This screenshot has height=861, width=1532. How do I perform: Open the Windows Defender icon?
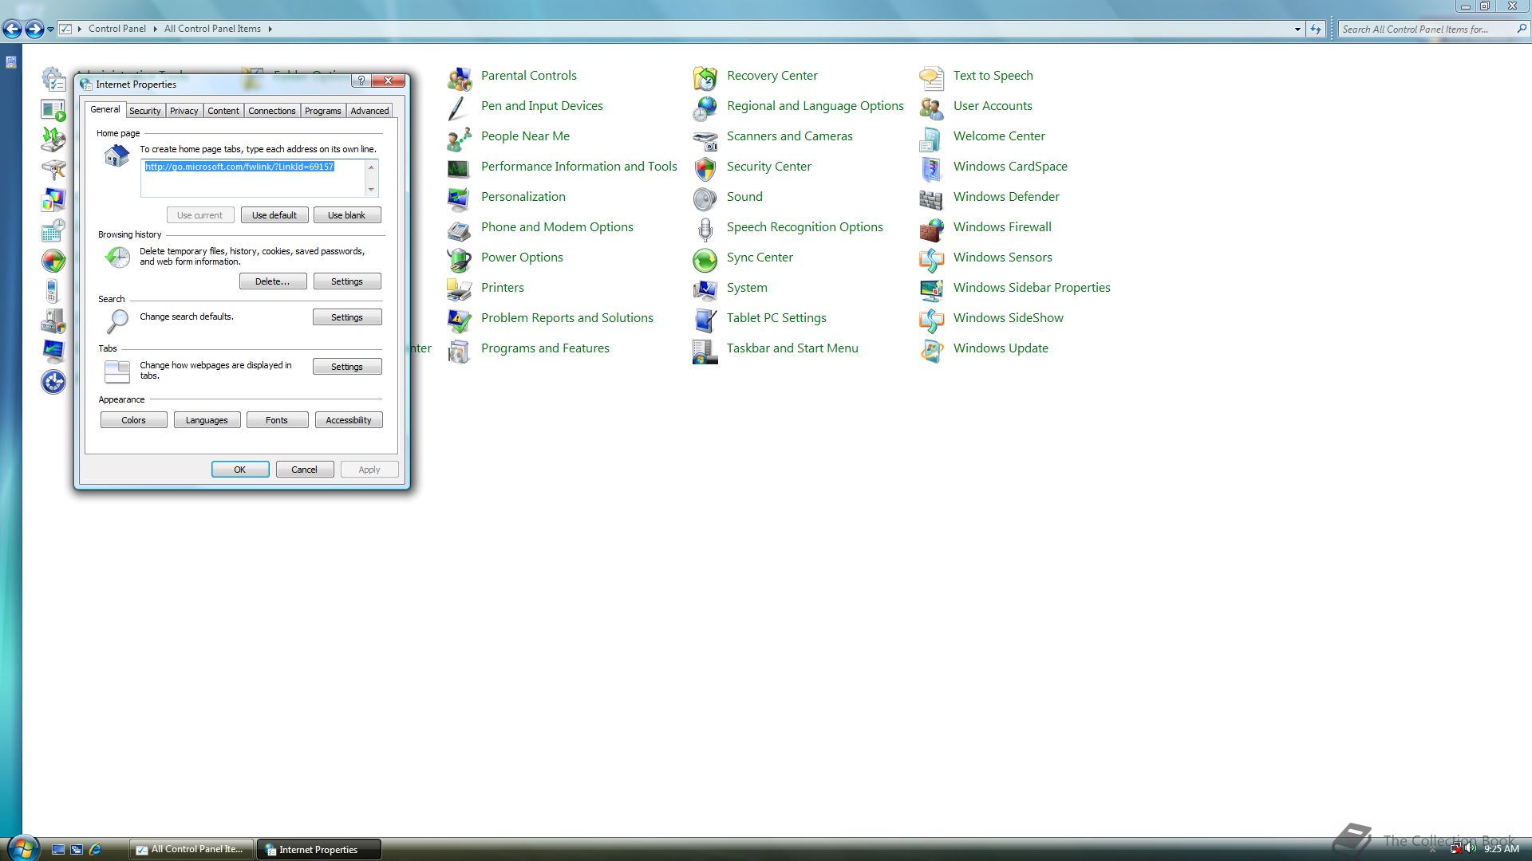click(931, 199)
